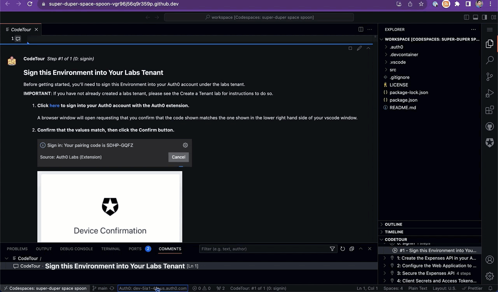
Task: Expand the .vscode folder
Action: [430, 62]
